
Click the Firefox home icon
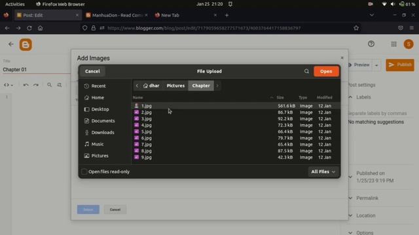40,28
